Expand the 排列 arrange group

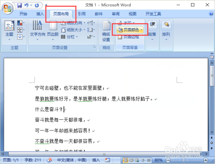point(166,31)
